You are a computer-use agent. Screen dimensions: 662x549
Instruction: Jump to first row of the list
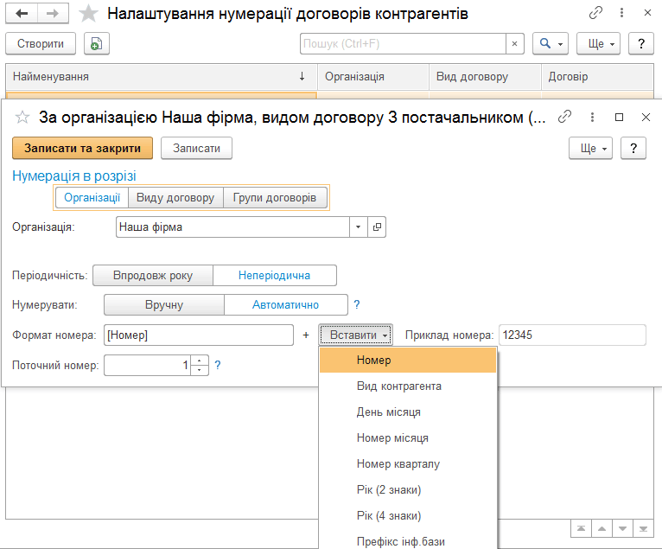(x=581, y=529)
